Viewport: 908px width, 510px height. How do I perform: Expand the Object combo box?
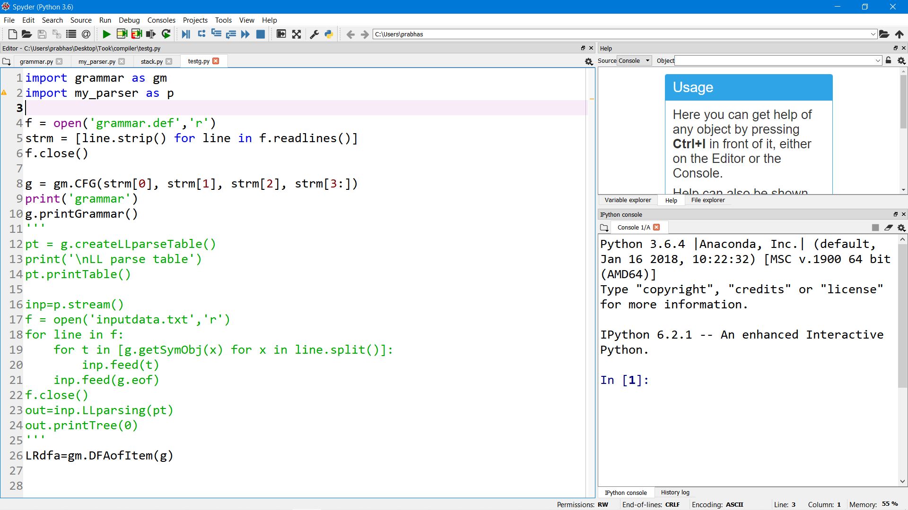click(878, 60)
